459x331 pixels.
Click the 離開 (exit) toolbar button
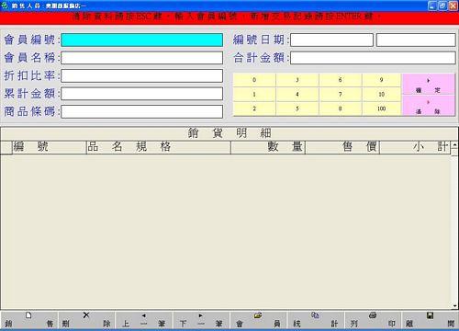(x=430, y=320)
